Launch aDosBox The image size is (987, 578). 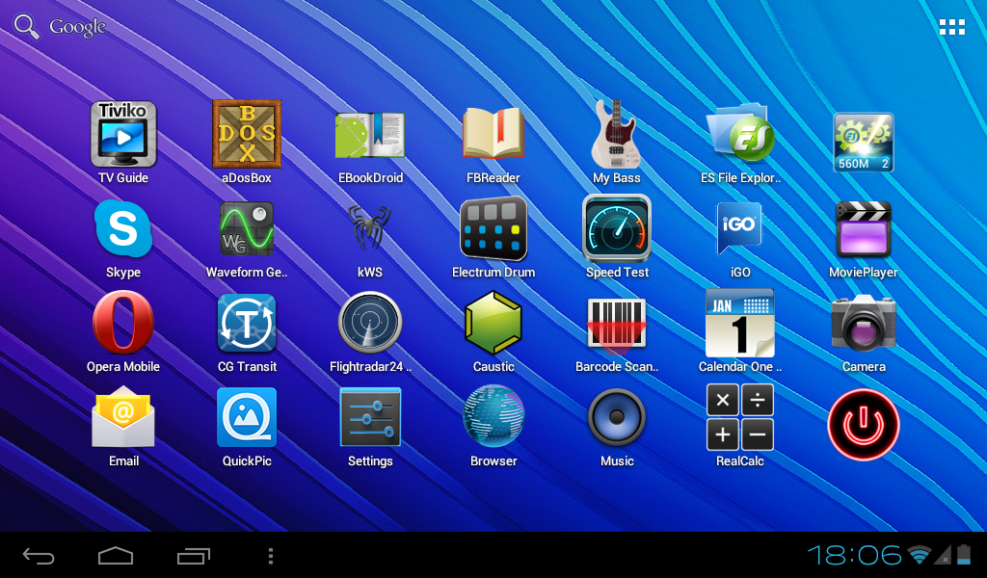coord(247,134)
